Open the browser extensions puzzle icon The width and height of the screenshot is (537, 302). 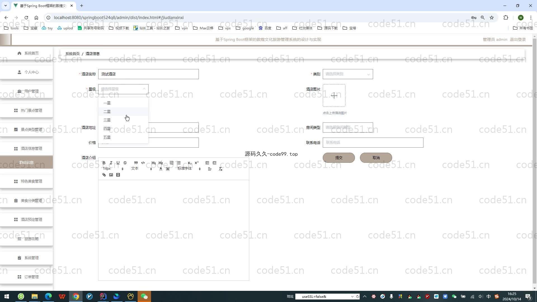pos(506,18)
